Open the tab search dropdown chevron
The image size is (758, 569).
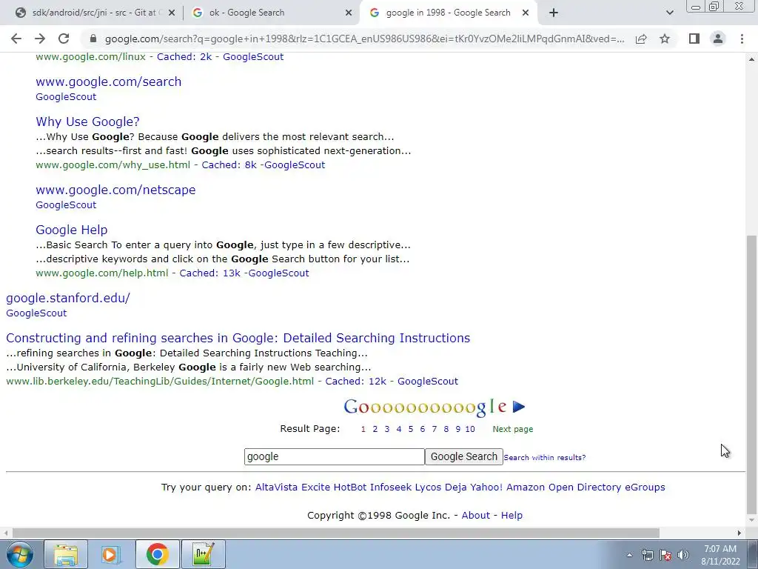tap(669, 13)
